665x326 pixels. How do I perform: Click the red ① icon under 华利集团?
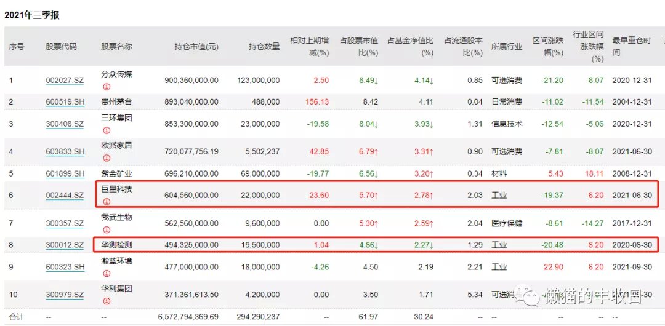tap(107, 302)
